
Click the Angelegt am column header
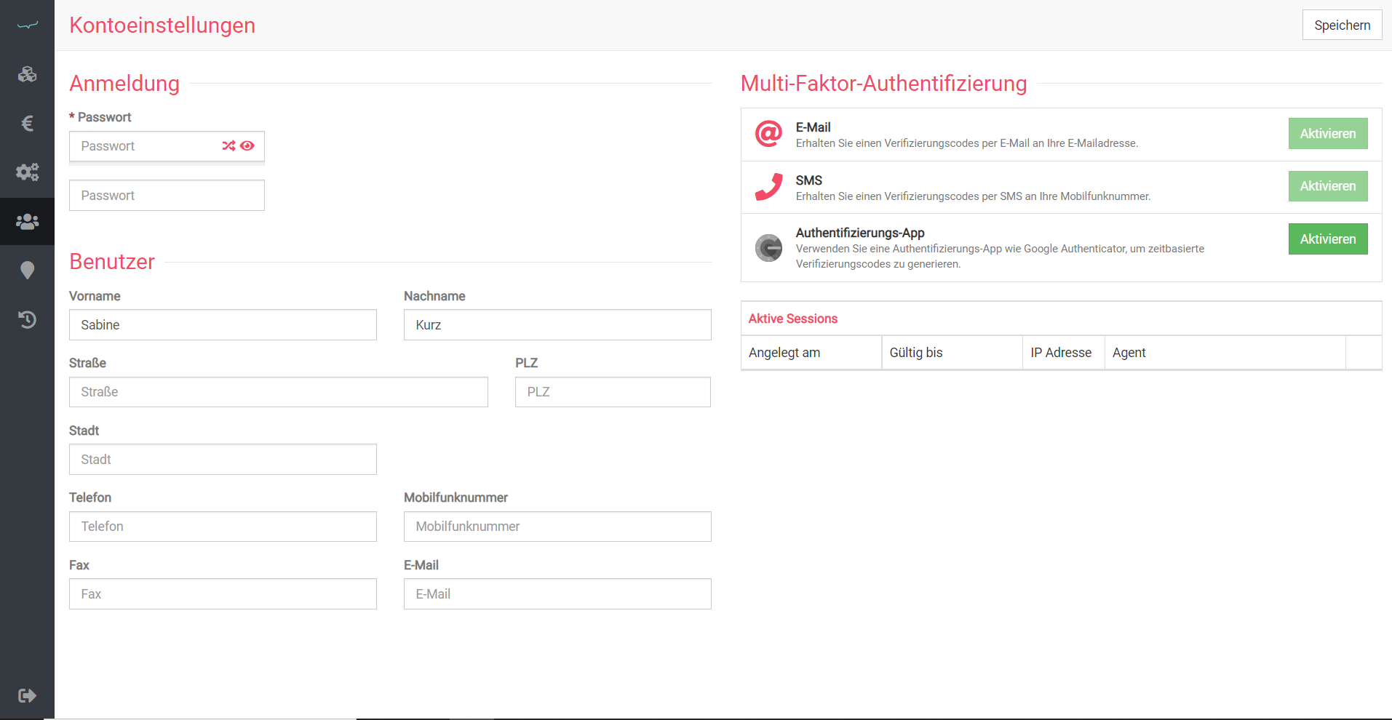point(784,353)
